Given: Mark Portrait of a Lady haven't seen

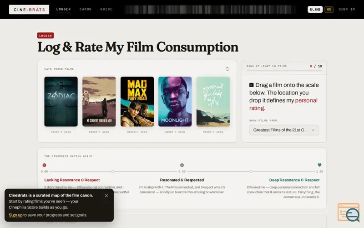Looking at the screenshot, I should pyautogui.click(x=213, y=132).
